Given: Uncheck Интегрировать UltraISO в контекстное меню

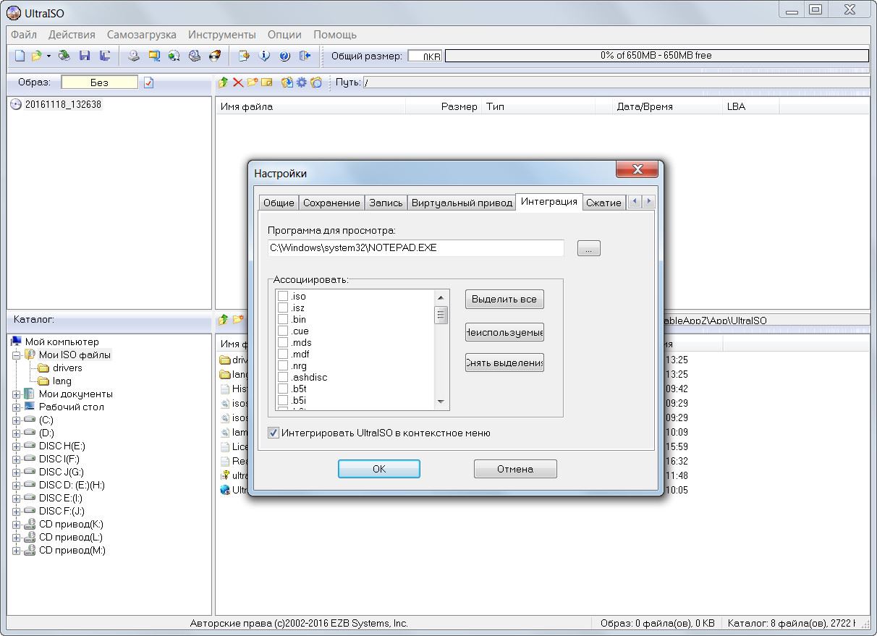Looking at the screenshot, I should 274,433.
